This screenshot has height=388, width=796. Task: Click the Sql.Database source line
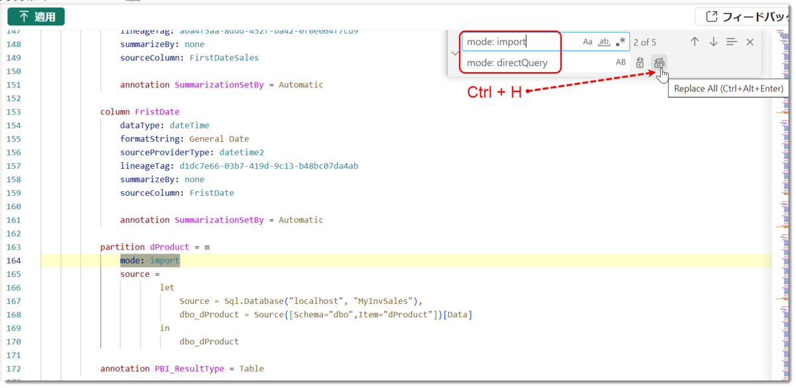click(x=301, y=301)
